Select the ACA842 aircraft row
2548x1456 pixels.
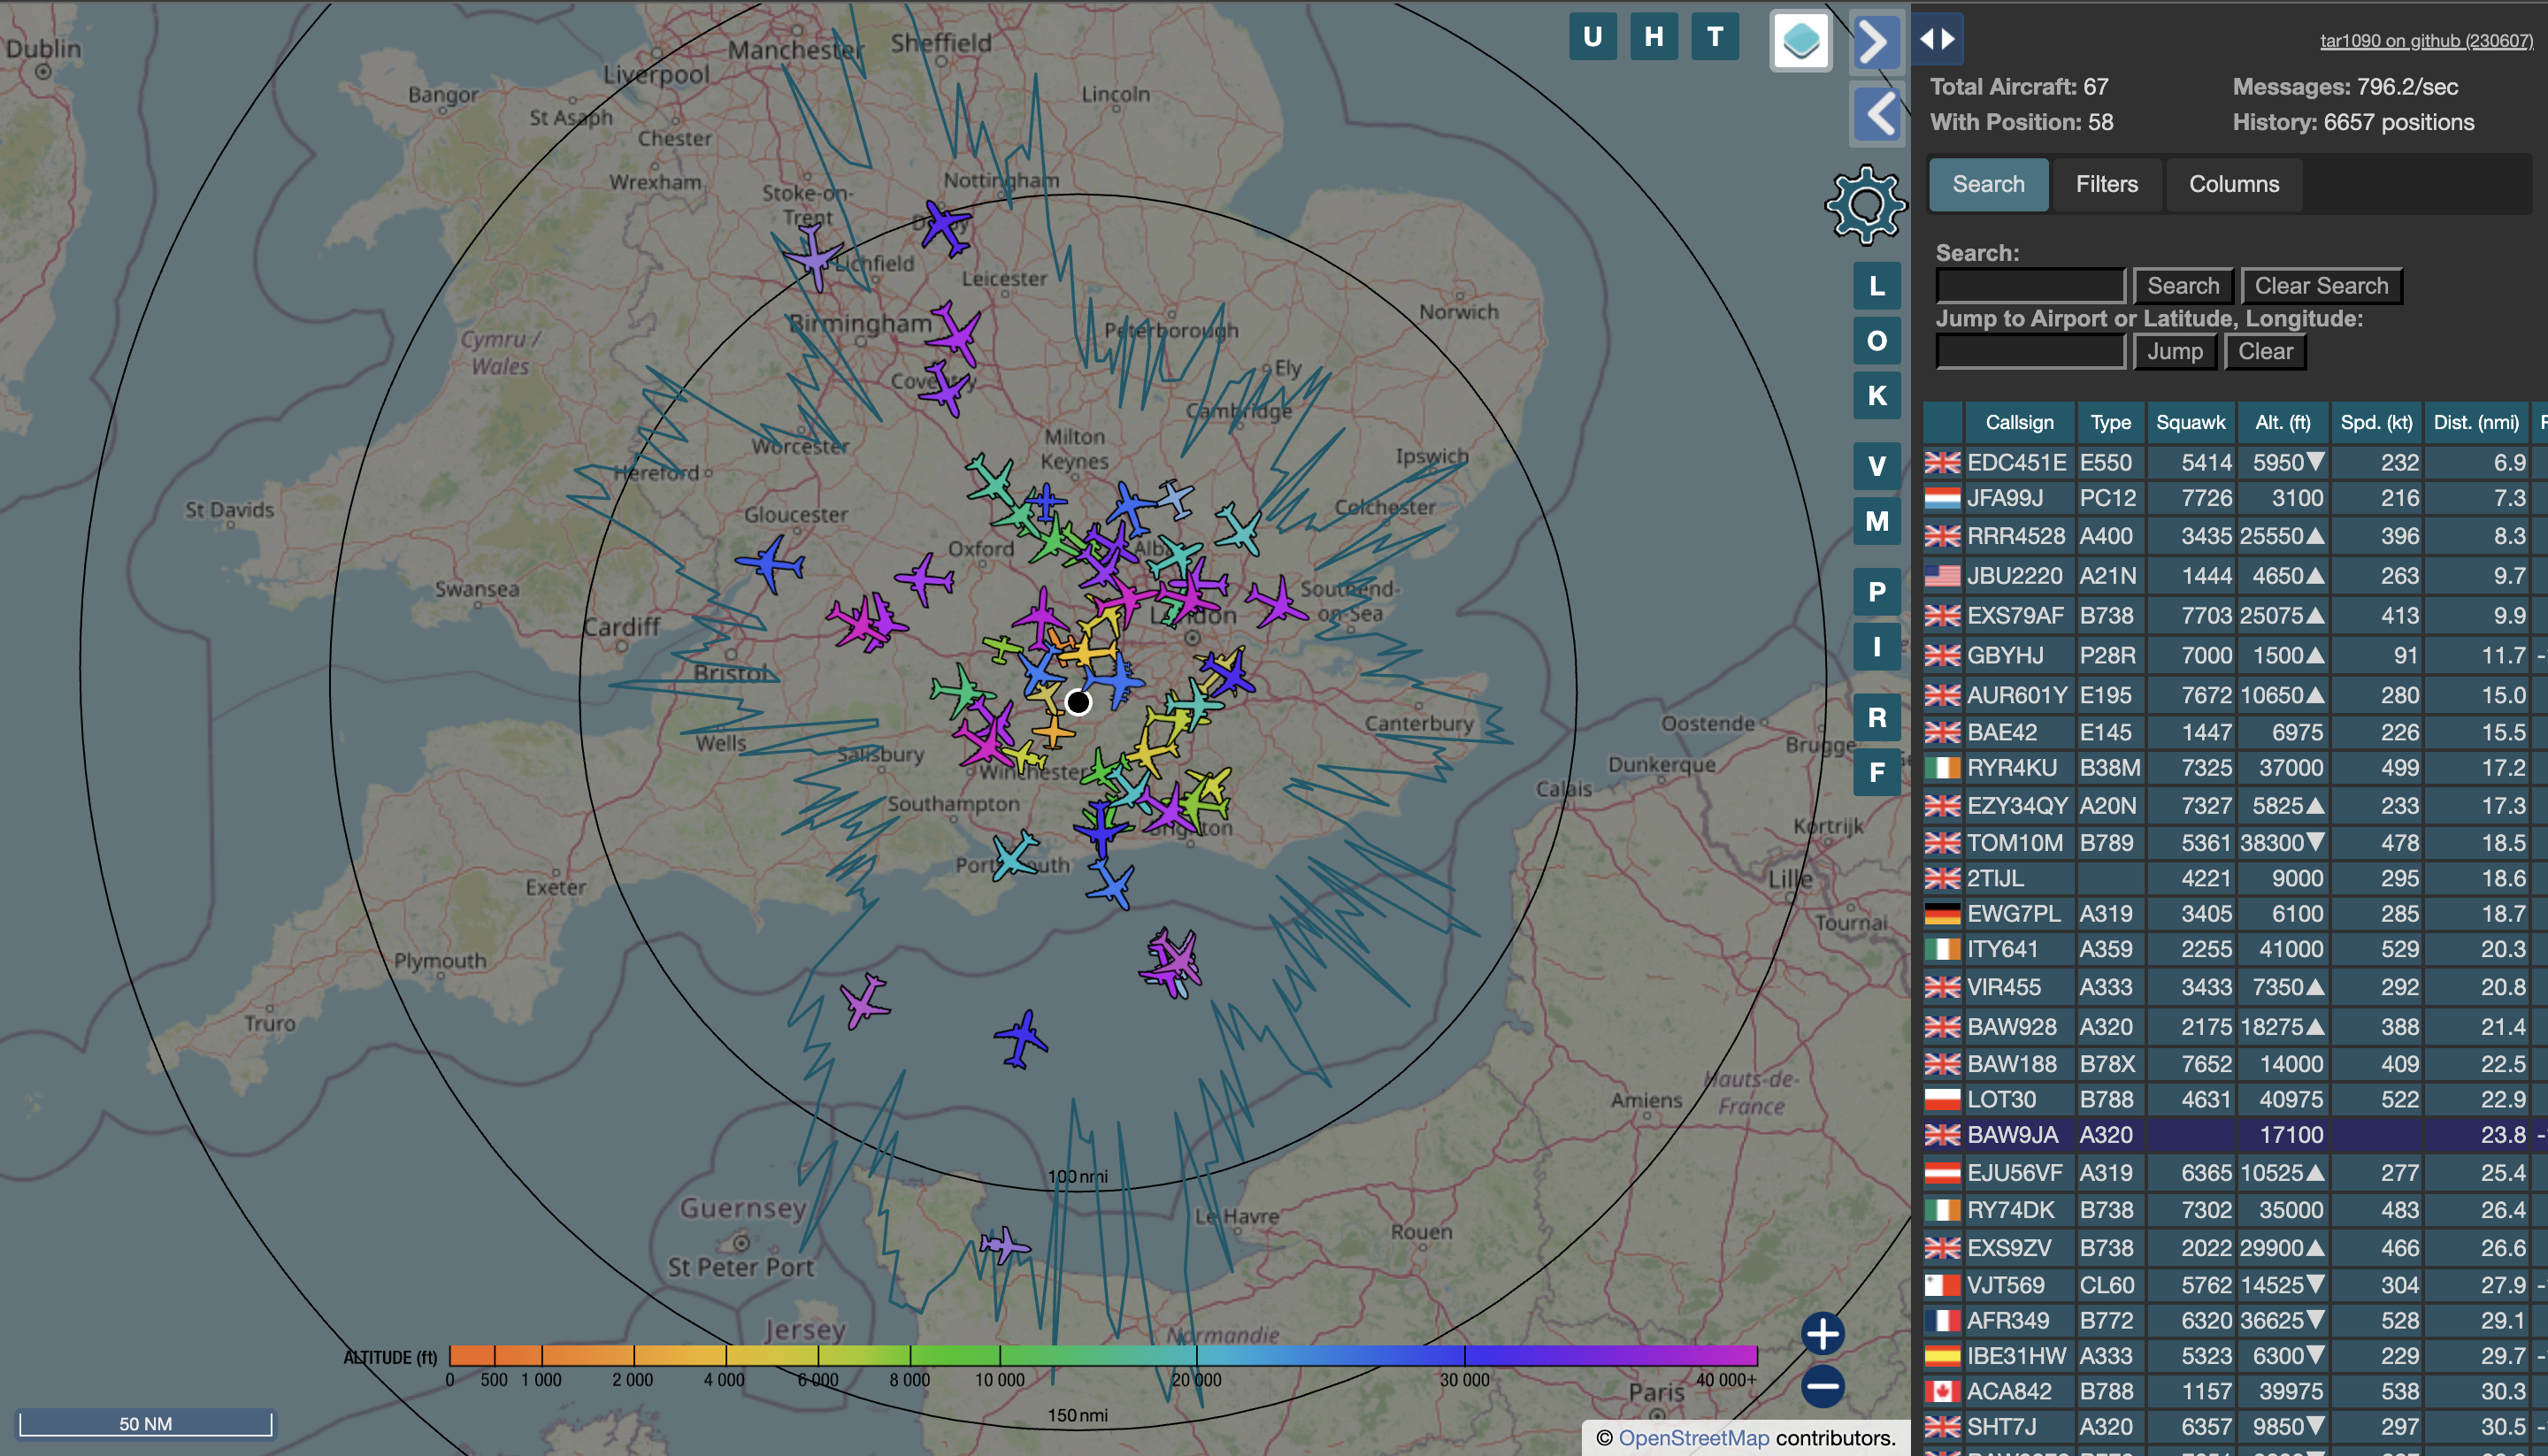[x=2234, y=1392]
